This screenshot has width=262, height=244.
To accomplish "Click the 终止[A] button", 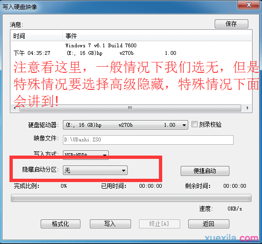I will point(159,224).
